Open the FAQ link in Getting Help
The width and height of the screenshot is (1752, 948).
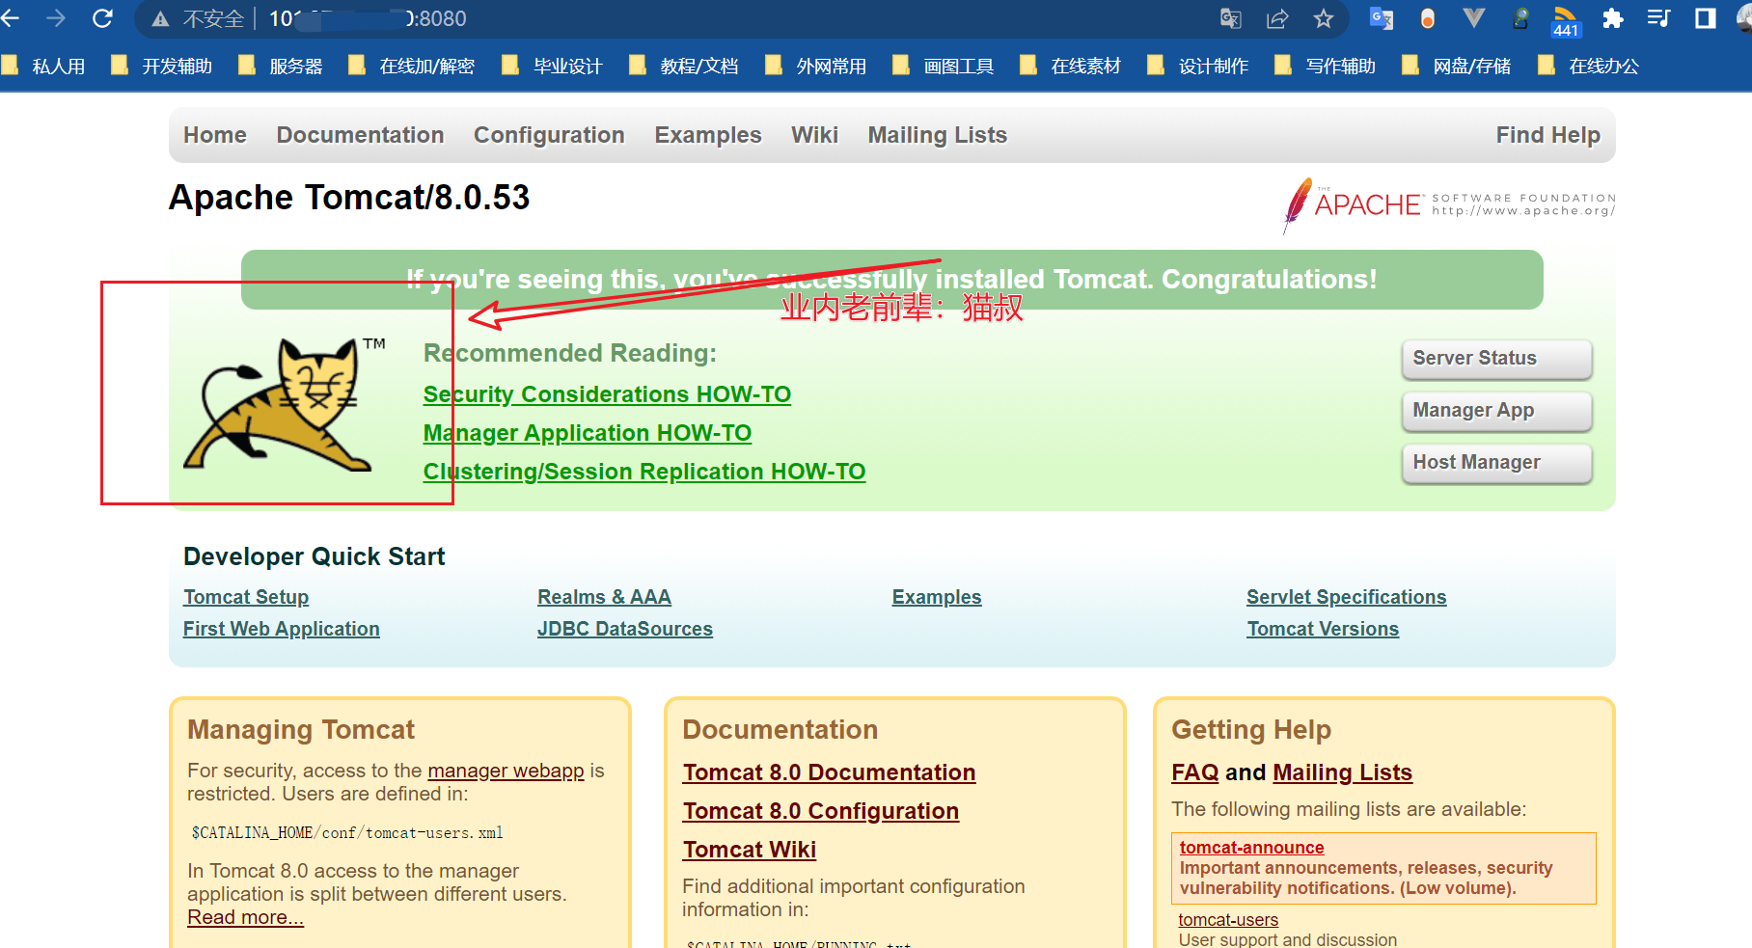tap(1195, 772)
